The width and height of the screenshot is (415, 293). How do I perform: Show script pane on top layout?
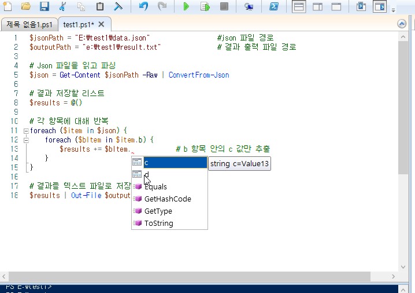[299, 6]
